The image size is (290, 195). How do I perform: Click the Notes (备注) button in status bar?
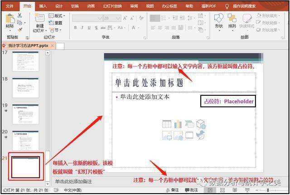[x=173, y=190]
